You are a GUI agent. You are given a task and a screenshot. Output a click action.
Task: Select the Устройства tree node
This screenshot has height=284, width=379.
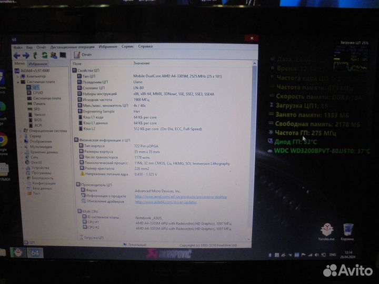click(37, 168)
